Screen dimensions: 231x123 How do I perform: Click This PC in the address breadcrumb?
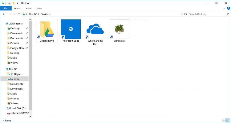point(33,14)
